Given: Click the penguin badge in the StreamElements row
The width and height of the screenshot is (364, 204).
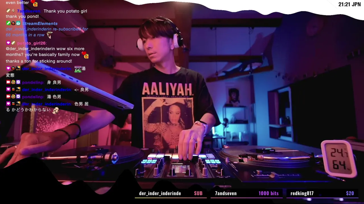Looking at the screenshot, I should click(13, 23).
